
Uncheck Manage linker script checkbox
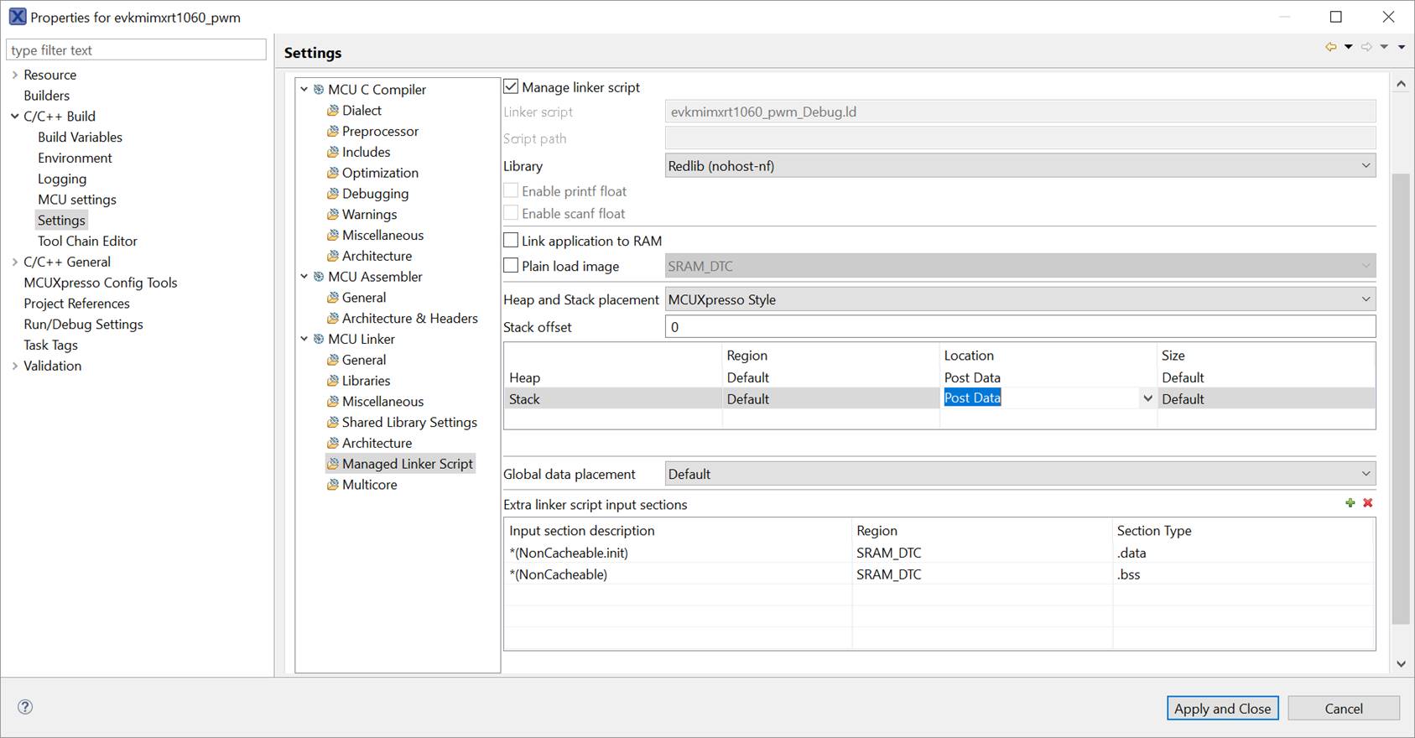[x=511, y=86]
